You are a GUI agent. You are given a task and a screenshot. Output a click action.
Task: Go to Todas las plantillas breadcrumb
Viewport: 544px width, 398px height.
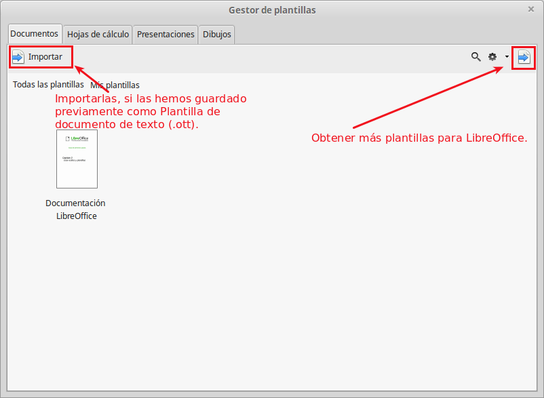click(48, 85)
